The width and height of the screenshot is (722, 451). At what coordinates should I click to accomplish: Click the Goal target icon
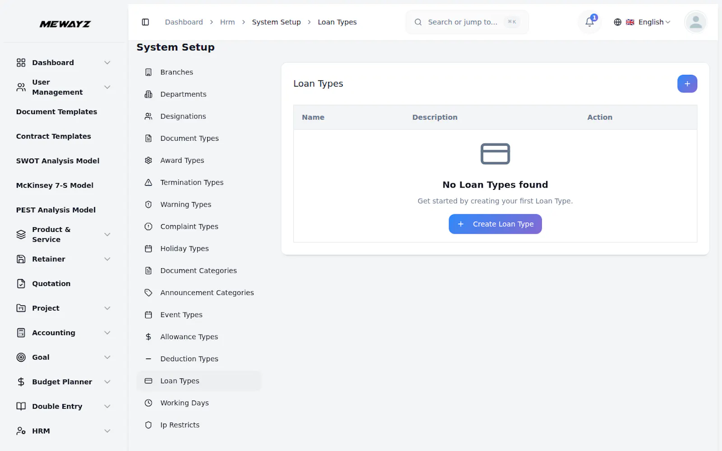(21, 358)
